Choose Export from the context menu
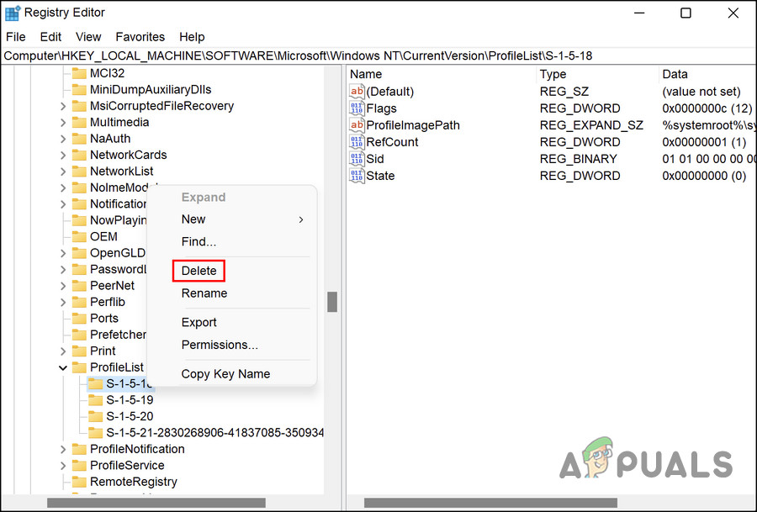757x512 pixels. tap(199, 322)
